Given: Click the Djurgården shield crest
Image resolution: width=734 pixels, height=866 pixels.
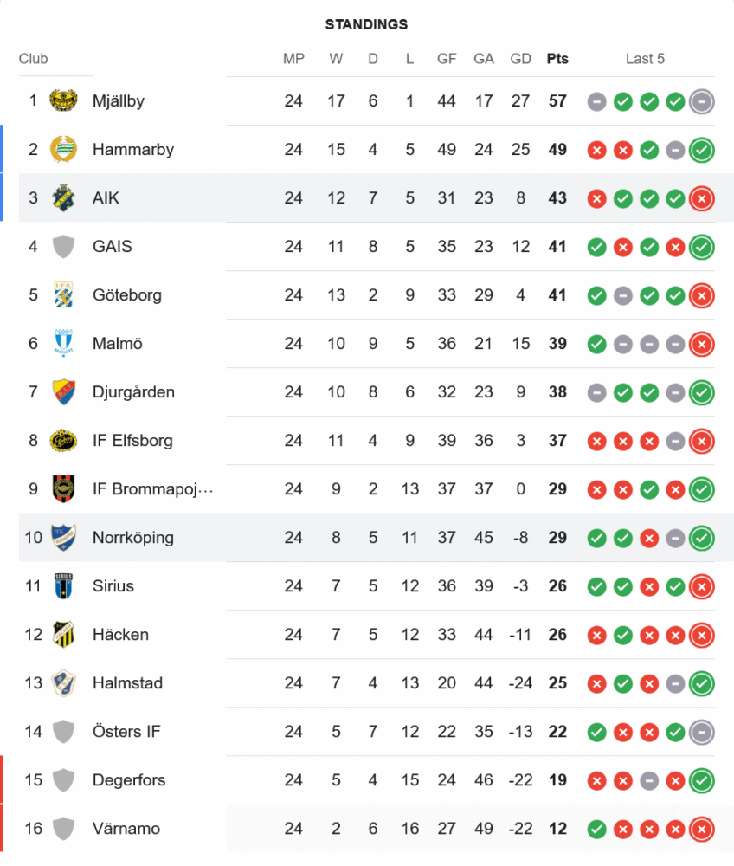Looking at the screenshot, I should pos(63,392).
